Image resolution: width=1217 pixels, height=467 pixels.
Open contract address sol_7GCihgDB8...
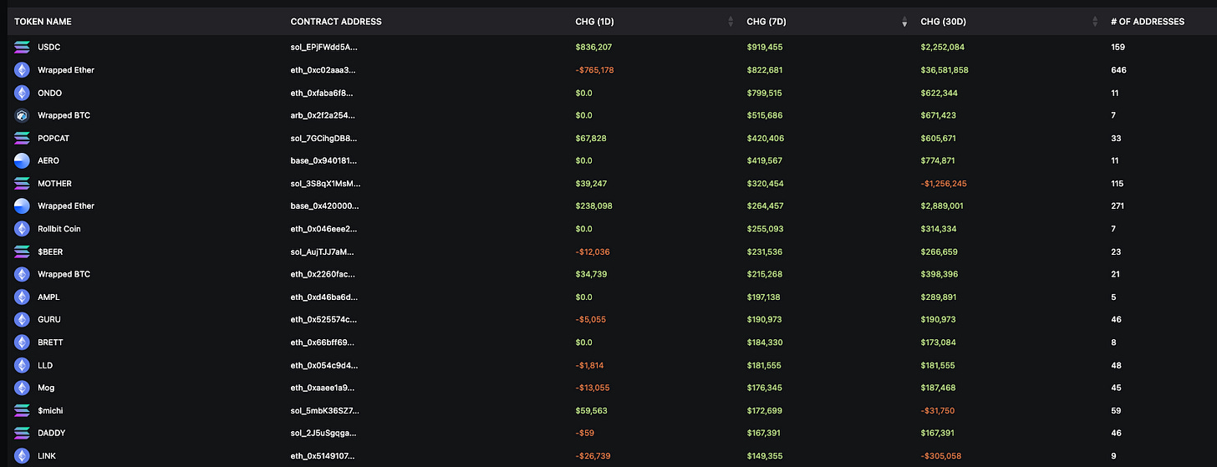(325, 138)
